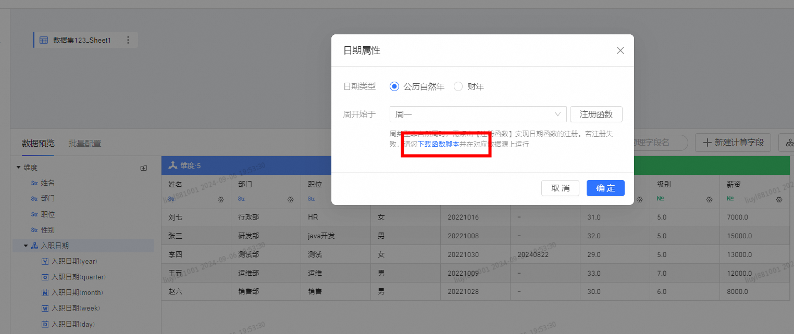This screenshot has height=334, width=794.
Task: Collapse the 维度 tree group
Action: (19, 168)
